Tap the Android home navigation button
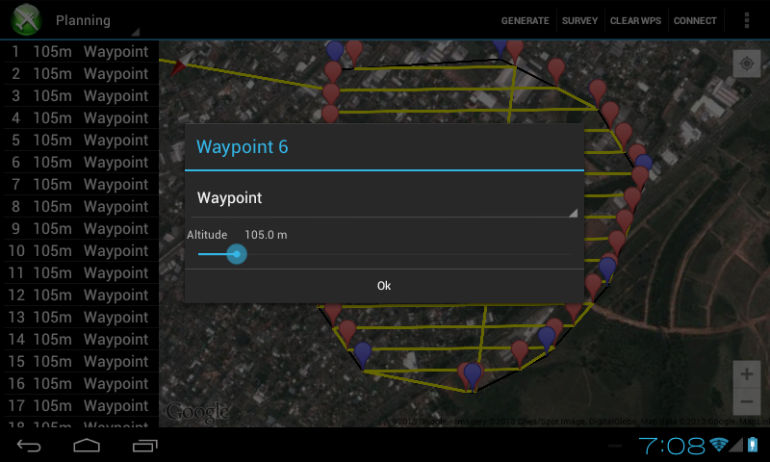Screen dimensions: 770x462 [87, 446]
